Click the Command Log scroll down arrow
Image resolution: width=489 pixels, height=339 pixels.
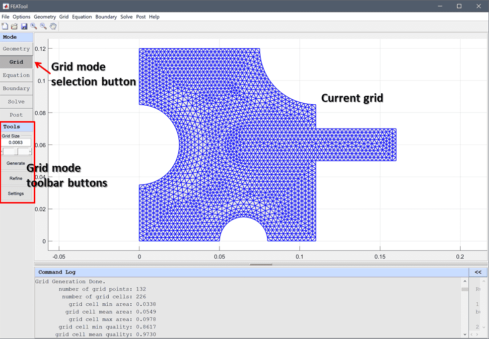coord(465,335)
